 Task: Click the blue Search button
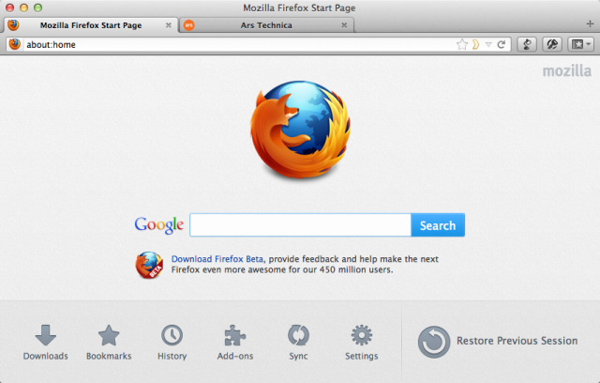(438, 225)
